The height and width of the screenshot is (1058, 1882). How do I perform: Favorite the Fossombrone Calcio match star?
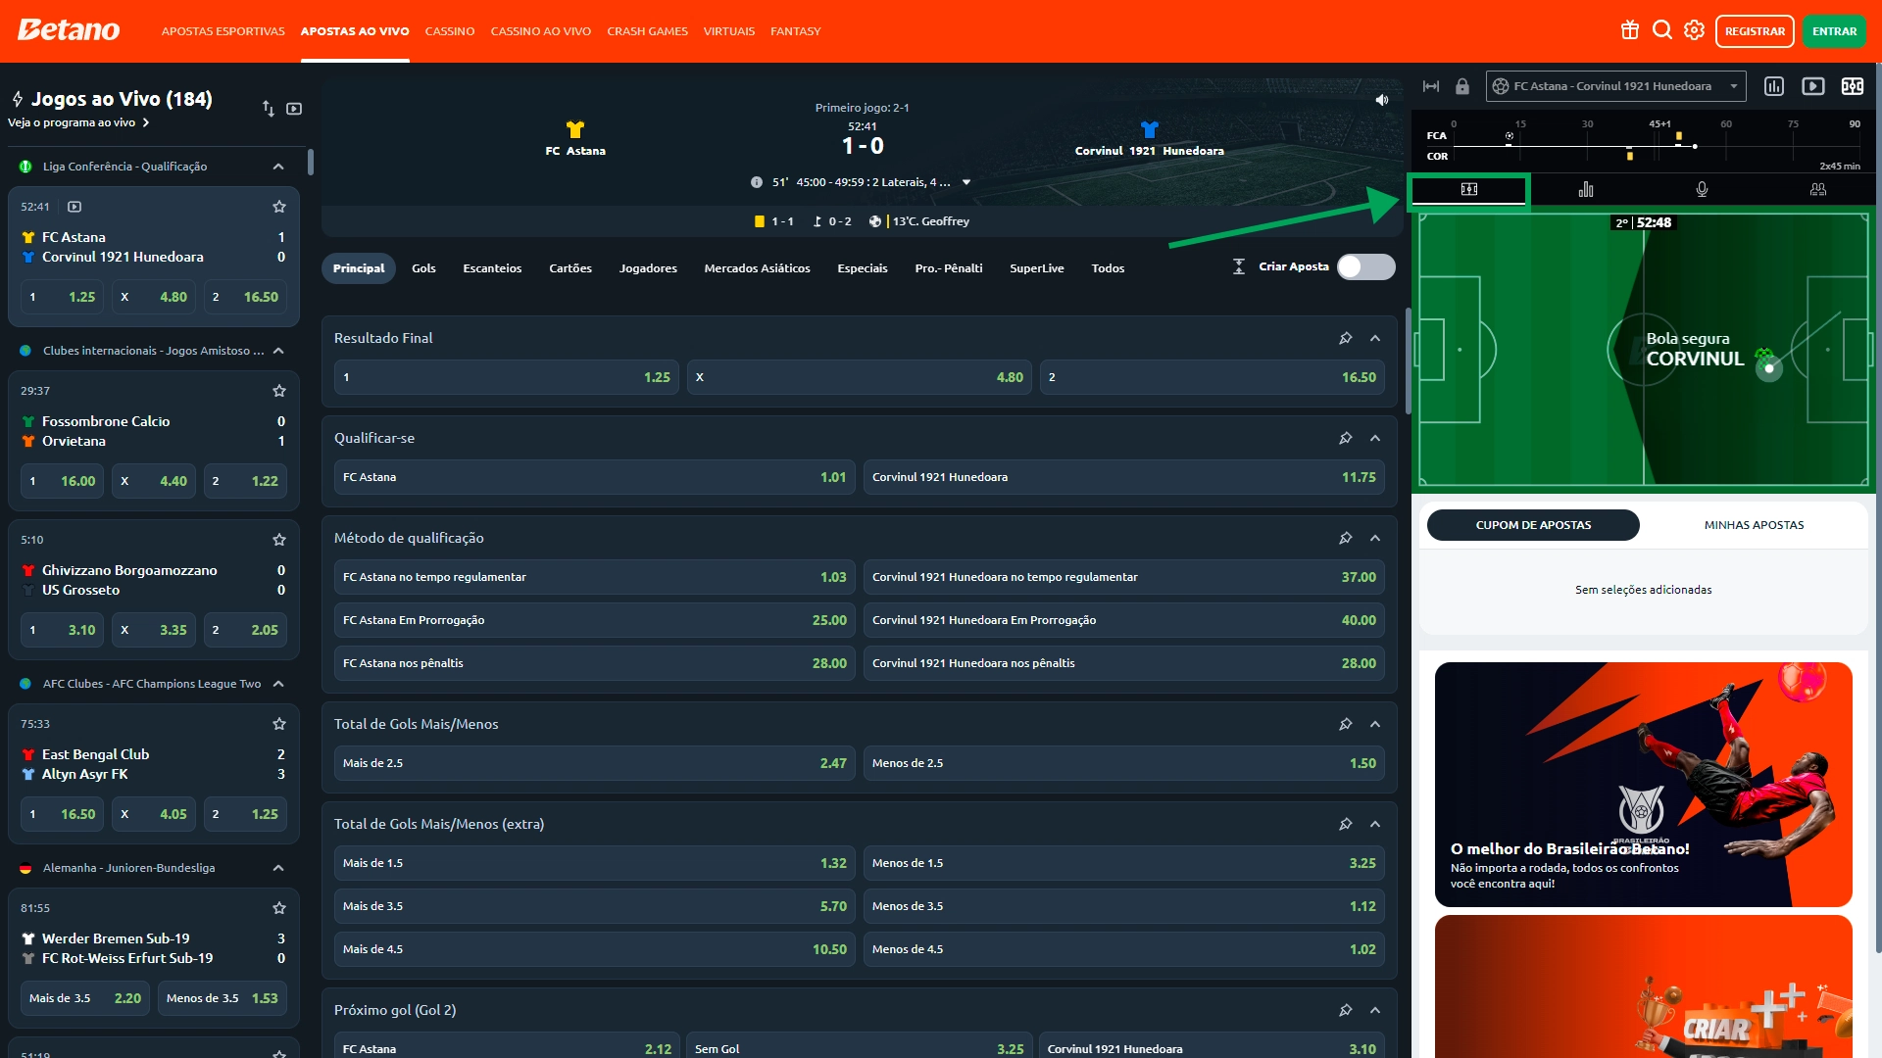tap(279, 391)
